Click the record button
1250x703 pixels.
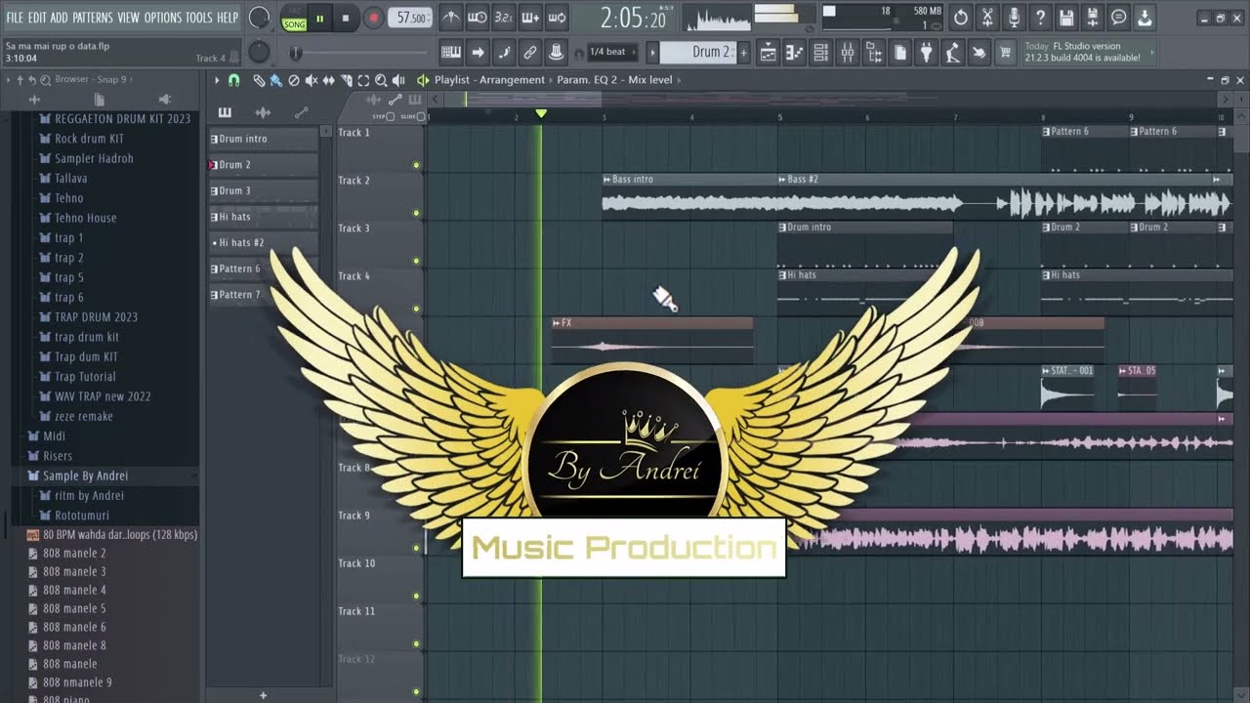coord(373,18)
